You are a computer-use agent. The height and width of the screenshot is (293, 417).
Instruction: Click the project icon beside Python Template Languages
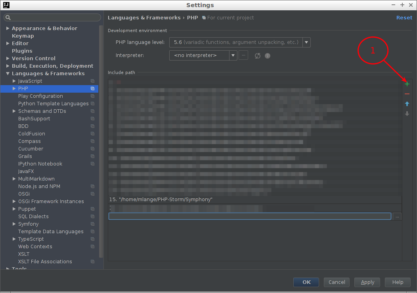(x=92, y=103)
